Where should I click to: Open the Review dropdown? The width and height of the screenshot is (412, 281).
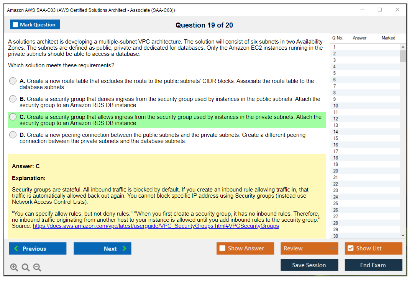(309, 249)
